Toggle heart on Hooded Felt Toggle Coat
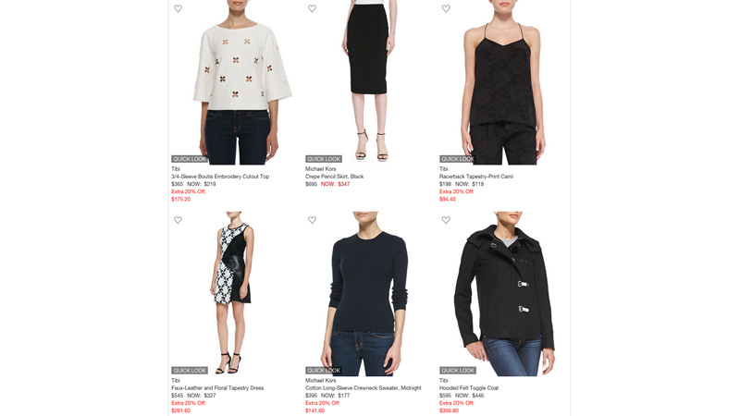Image resolution: width=740 pixels, height=416 pixels. click(446, 220)
